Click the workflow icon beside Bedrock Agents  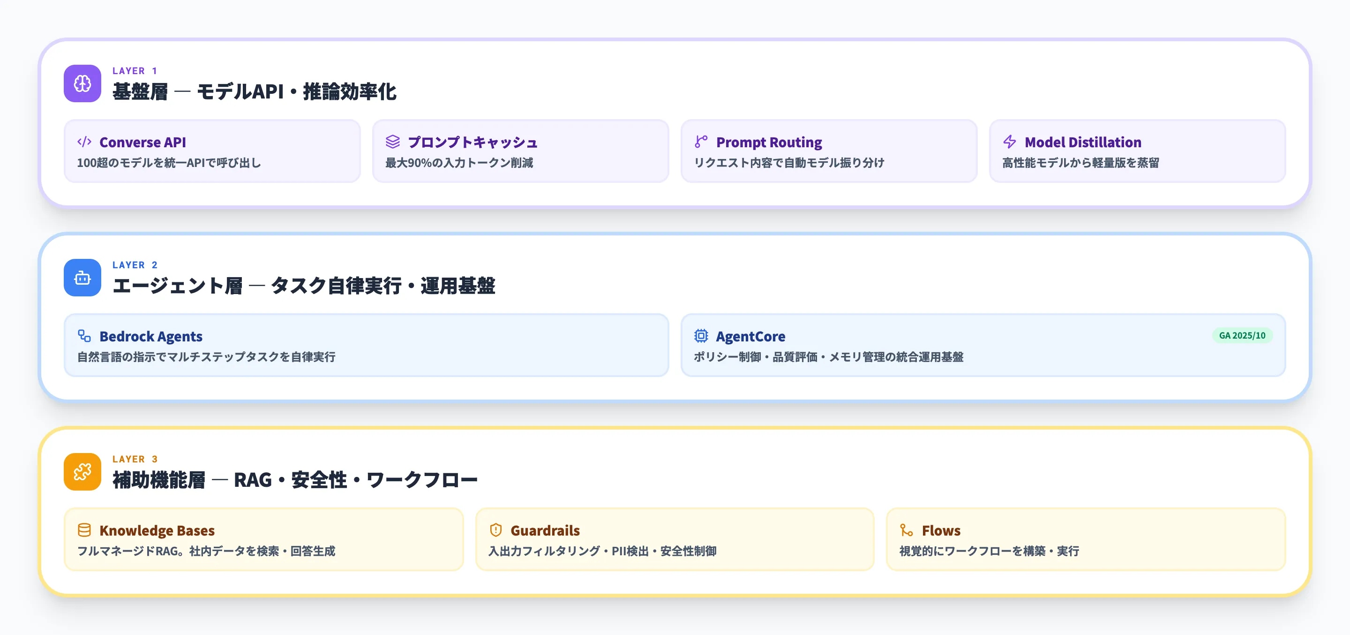coord(84,336)
